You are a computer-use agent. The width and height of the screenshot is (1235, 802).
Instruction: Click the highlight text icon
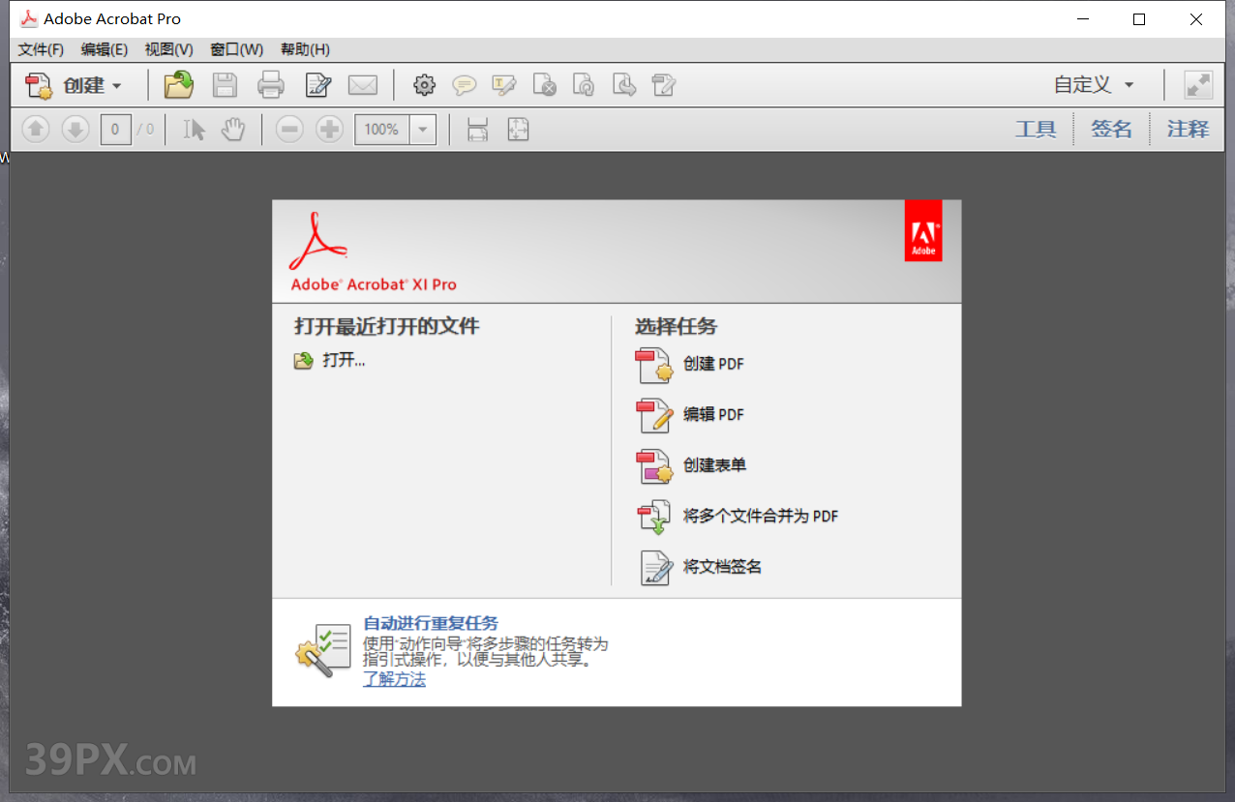[504, 85]
